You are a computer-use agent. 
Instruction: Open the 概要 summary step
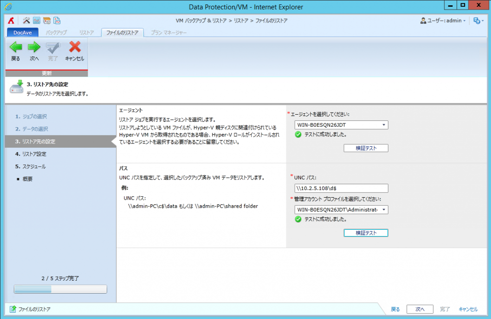[27, 179]
